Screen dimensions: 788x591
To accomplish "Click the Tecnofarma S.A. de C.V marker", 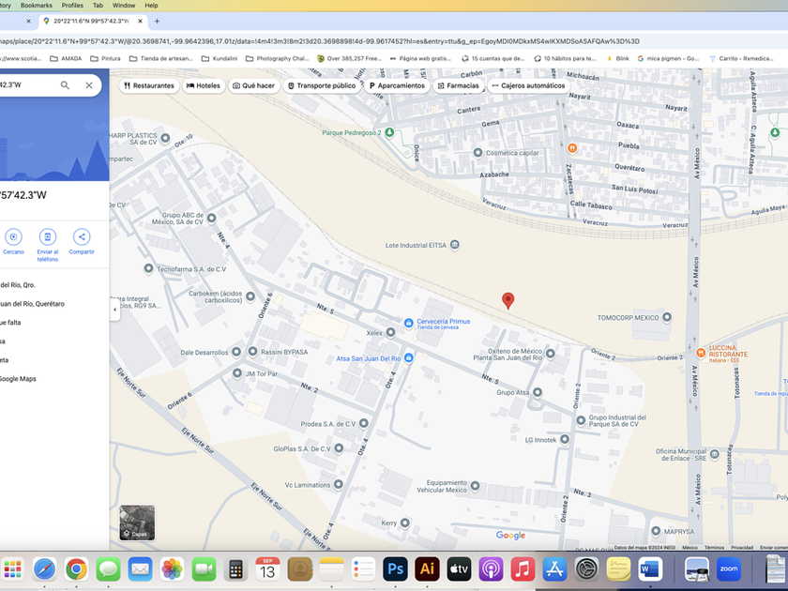I will point(148,268).
